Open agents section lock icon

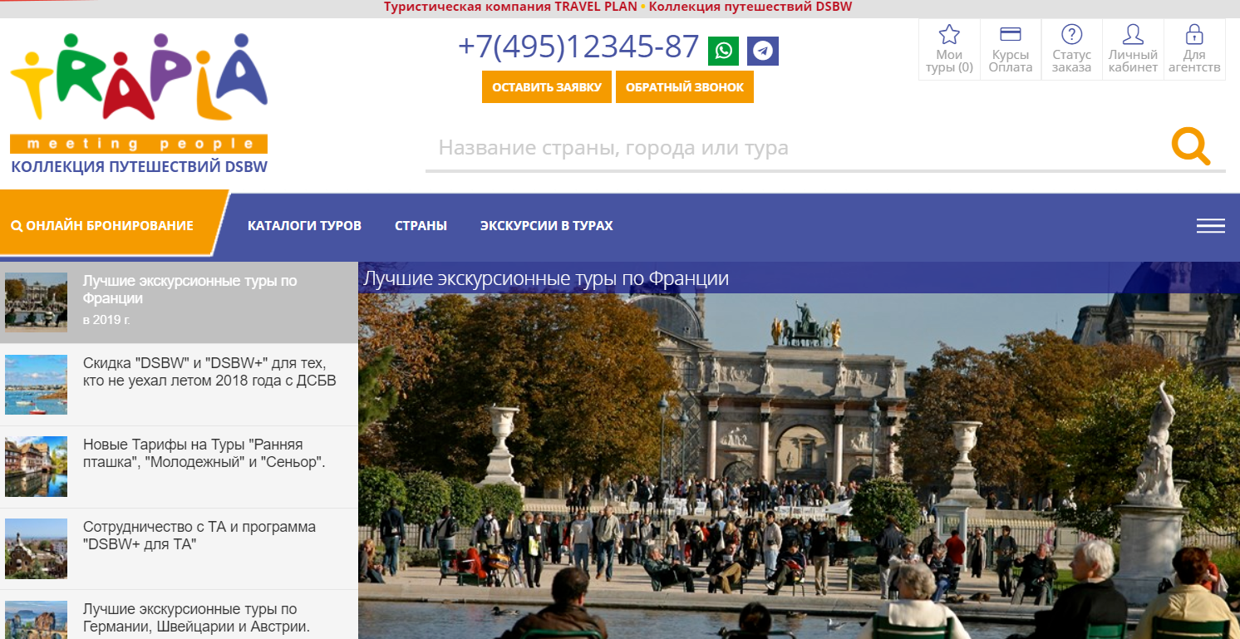[x=1194, y=35]
